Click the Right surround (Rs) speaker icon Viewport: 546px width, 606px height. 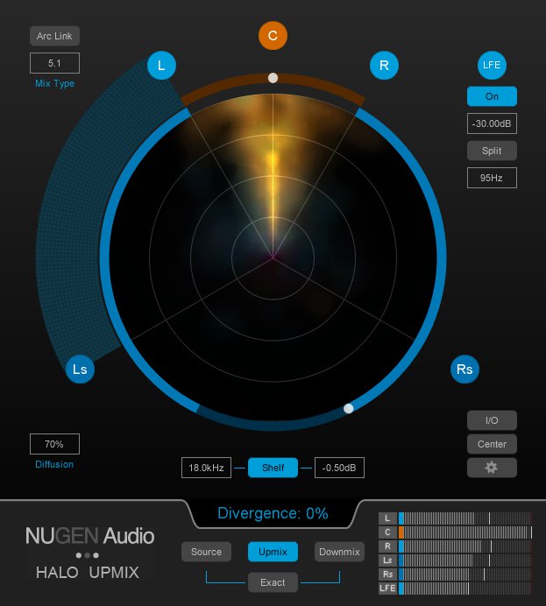point(464,370)
